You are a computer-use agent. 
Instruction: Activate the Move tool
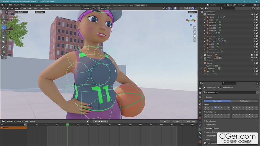pos(4,27)
